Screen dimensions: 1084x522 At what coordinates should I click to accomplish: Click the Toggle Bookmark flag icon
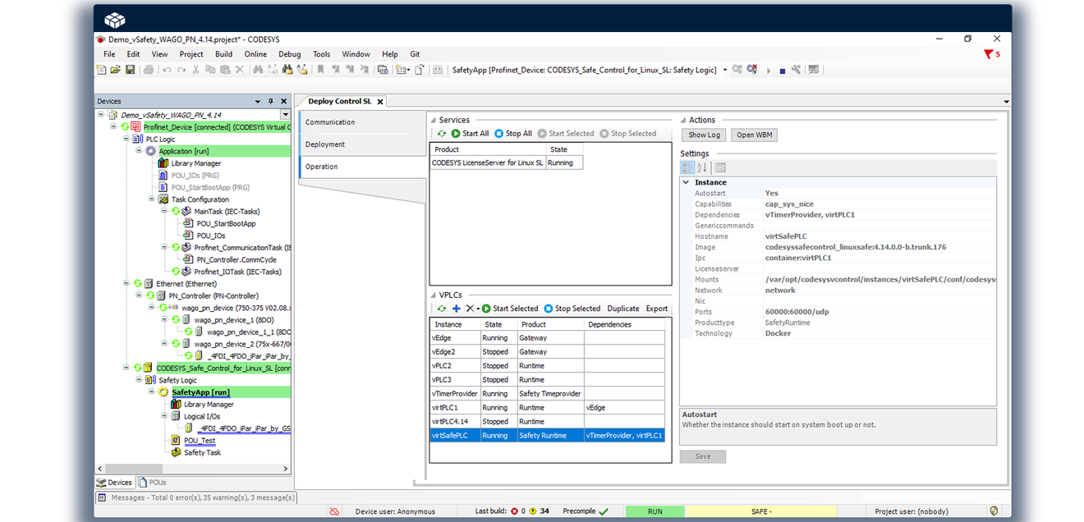click(320, 70)
